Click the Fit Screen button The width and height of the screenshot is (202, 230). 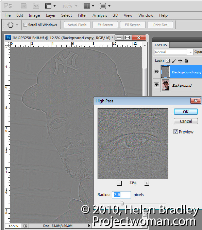[x=105, y=25]
